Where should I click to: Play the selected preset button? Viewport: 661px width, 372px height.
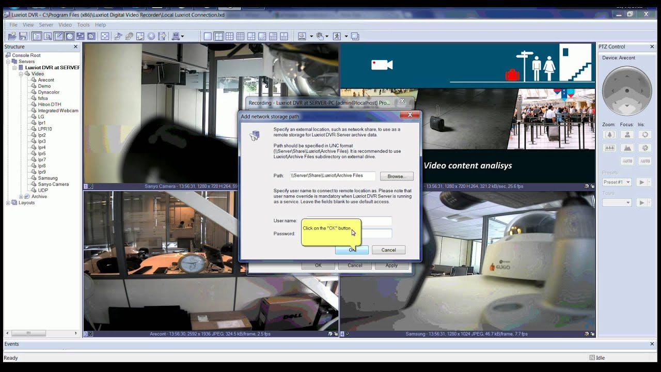click(x=641, y=182)
